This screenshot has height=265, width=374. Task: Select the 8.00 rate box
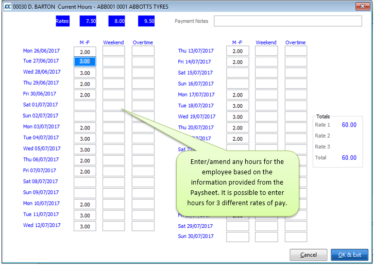[116, 21]
